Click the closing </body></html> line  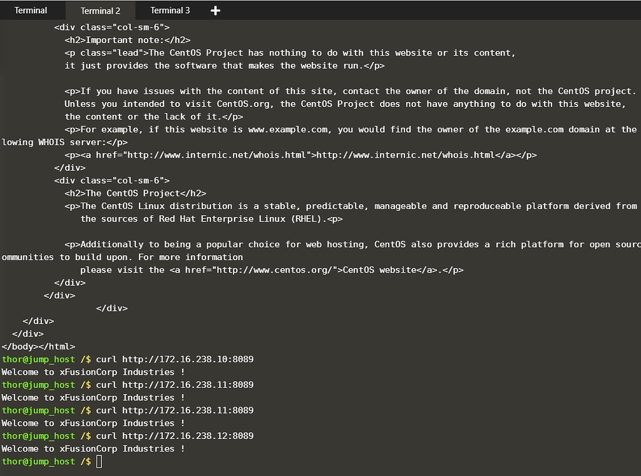coord(38,347)
